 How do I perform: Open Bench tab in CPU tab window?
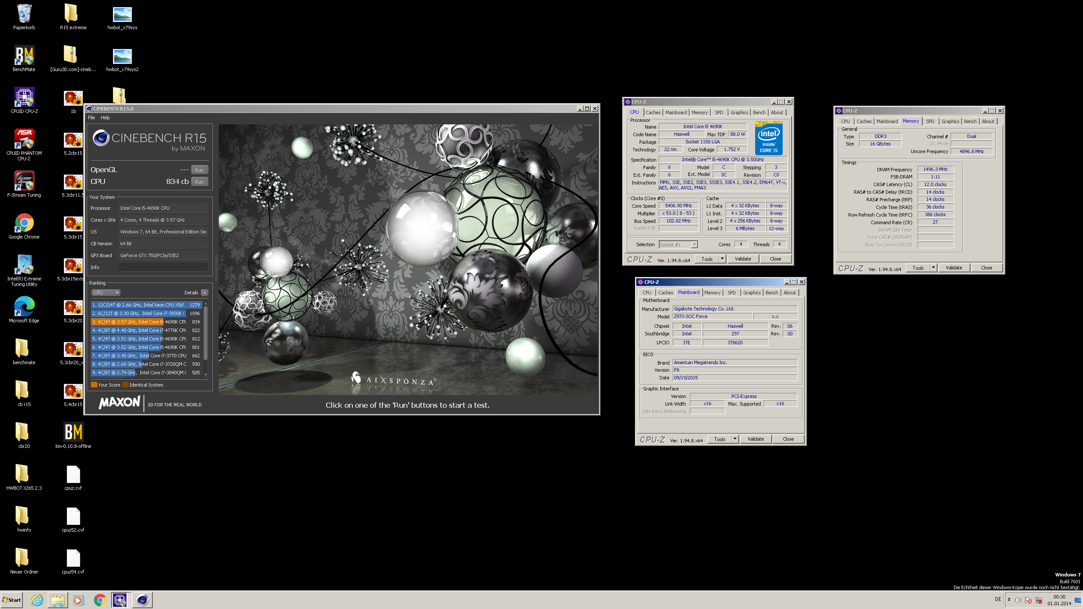759,112
